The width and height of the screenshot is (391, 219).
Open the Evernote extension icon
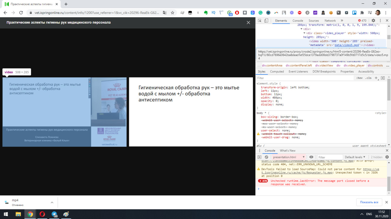coord(206,13)
